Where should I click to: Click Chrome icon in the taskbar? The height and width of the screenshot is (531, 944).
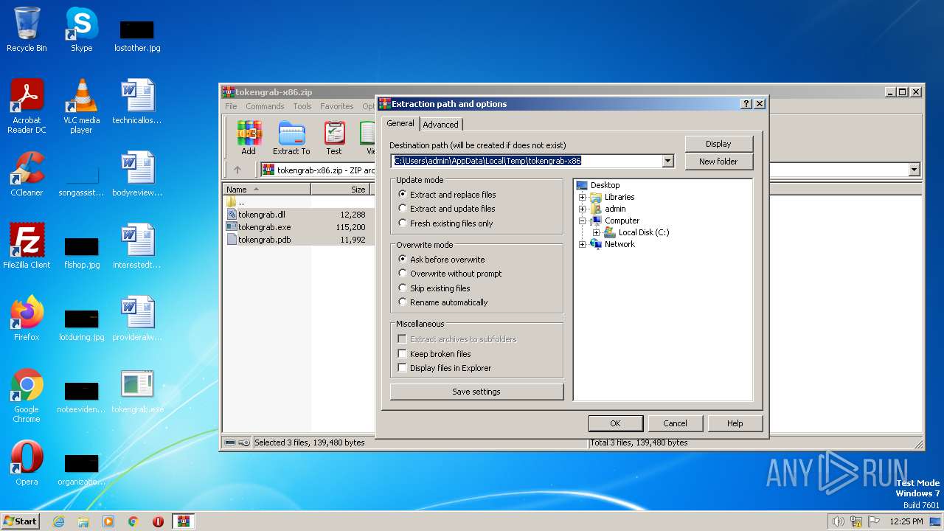133,521
